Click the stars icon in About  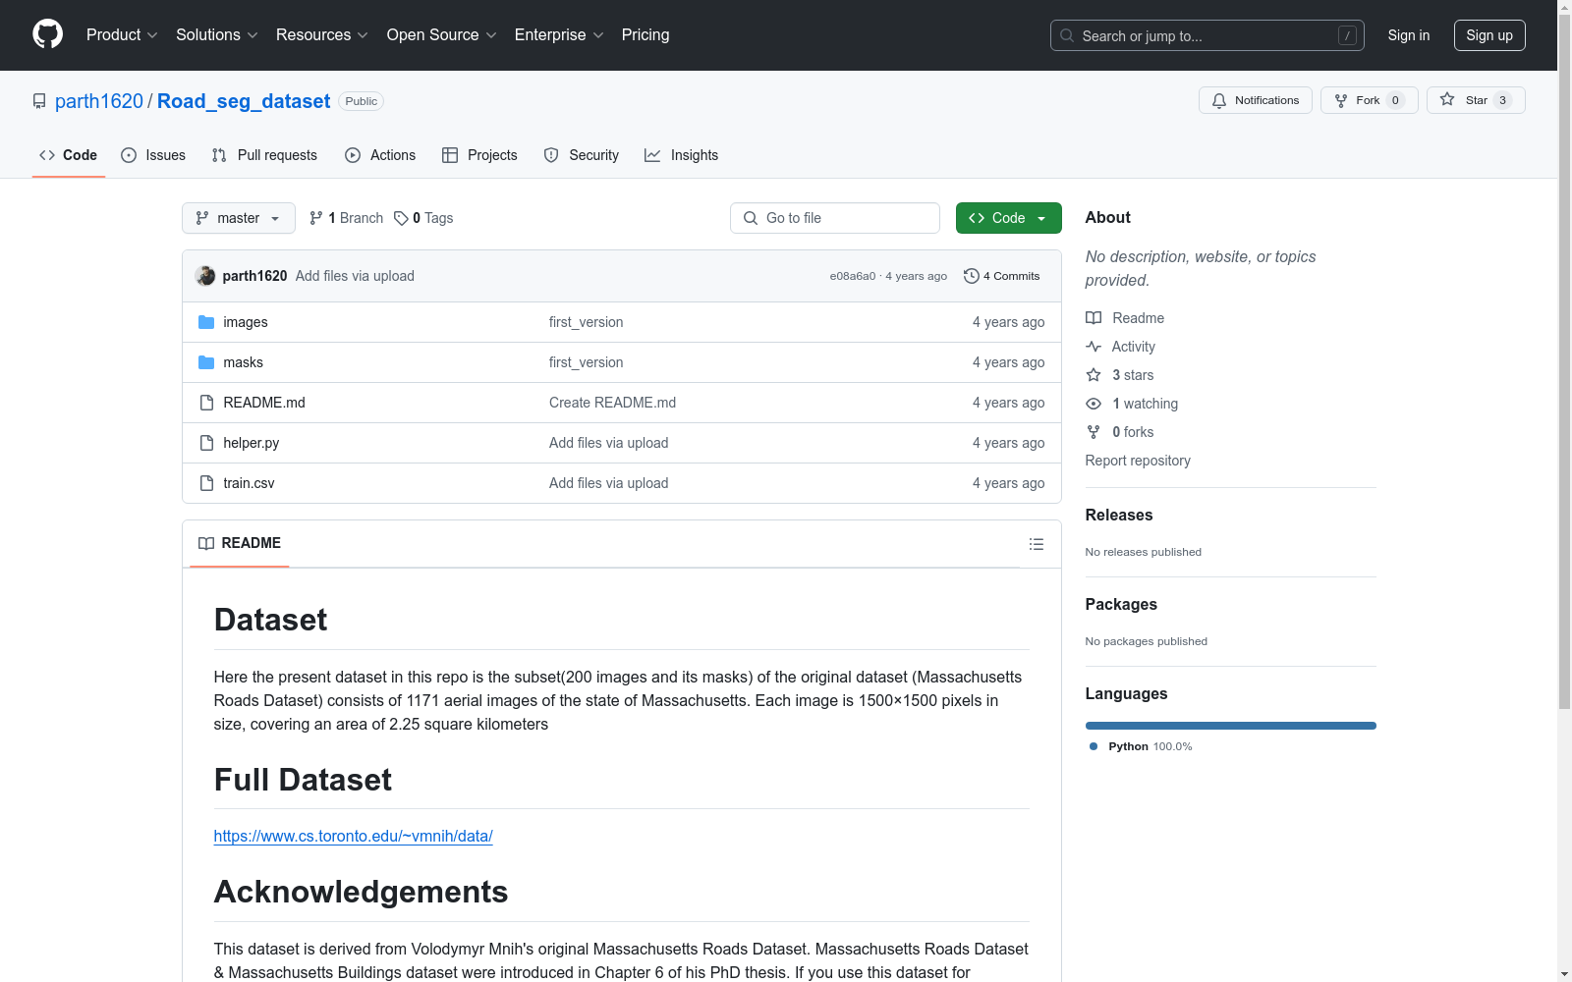click(x=1094, y=375)
